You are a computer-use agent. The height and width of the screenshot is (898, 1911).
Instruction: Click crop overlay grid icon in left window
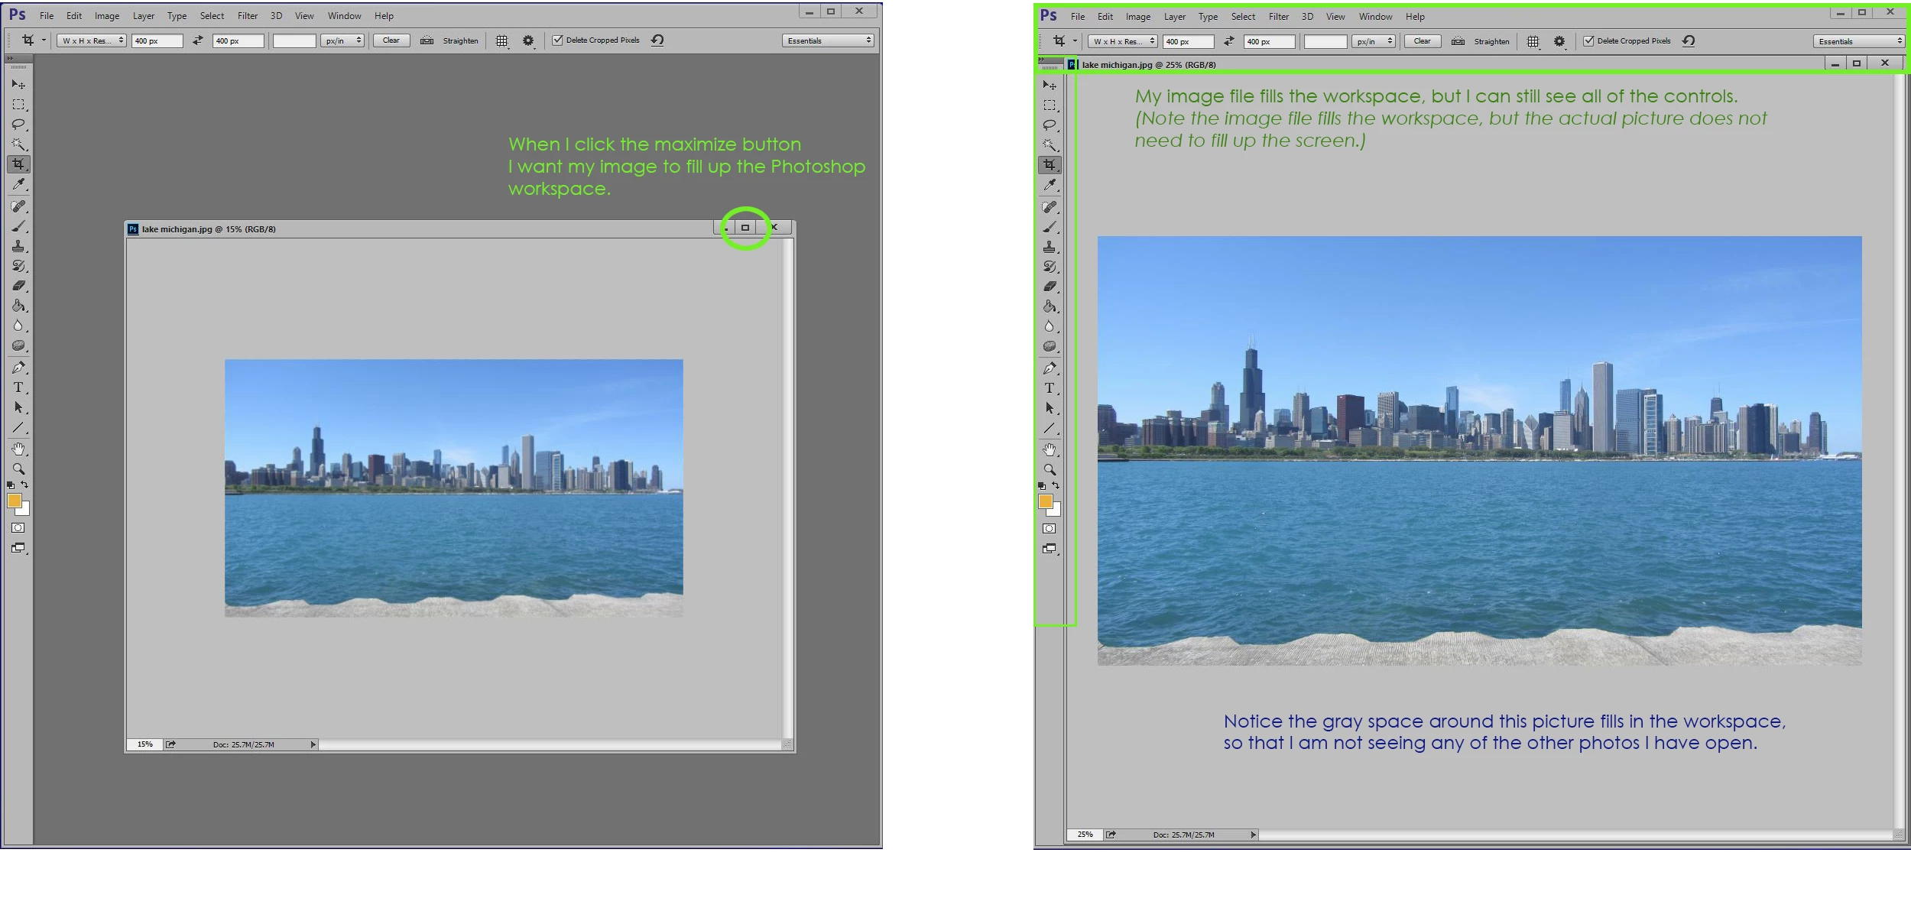point(501,41)
